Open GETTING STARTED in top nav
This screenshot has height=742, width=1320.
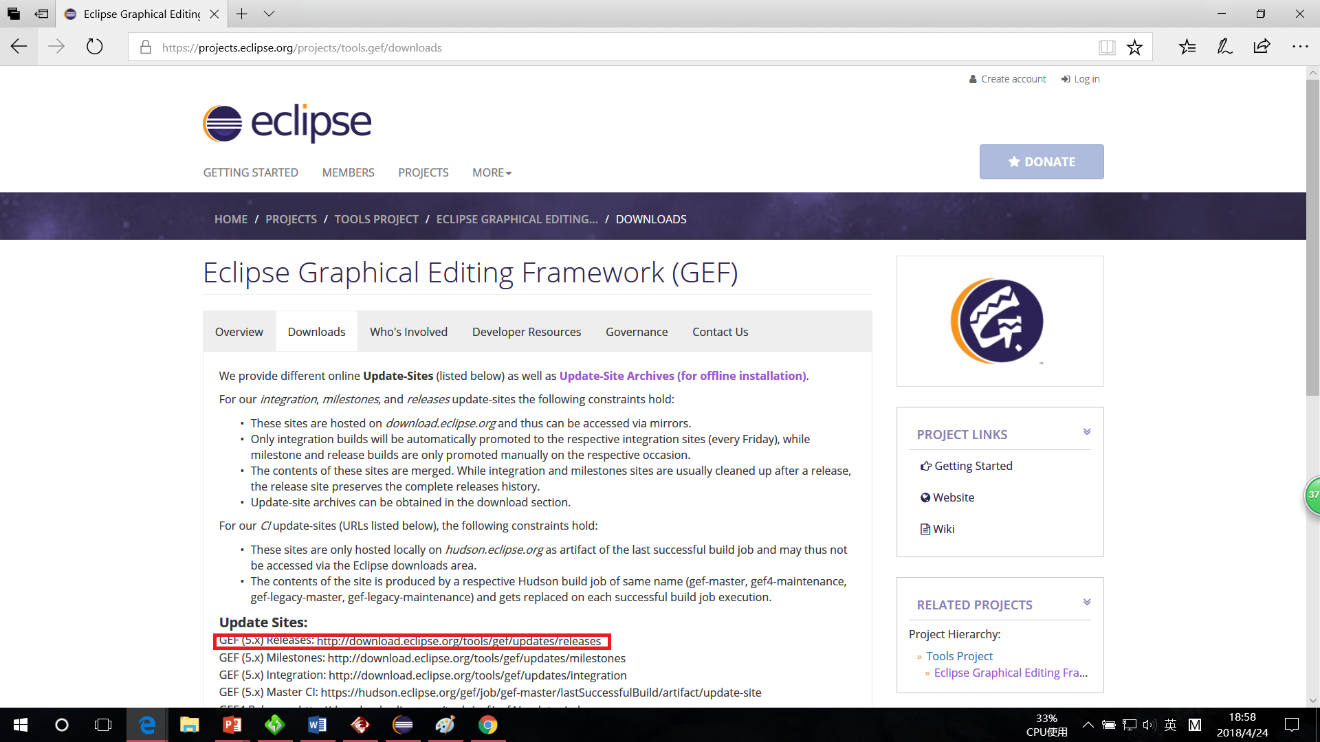coord(251,172)
